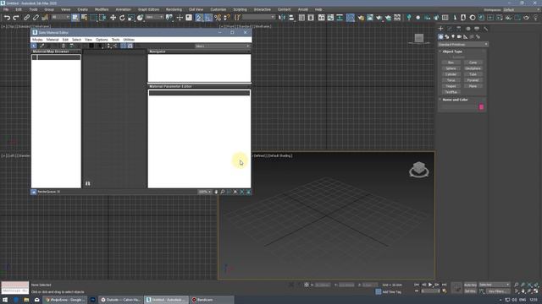Select Cameras category in Create panel
Image resolution: width=542 pixels, height=304 pixels.
click(x=459, y=36)
